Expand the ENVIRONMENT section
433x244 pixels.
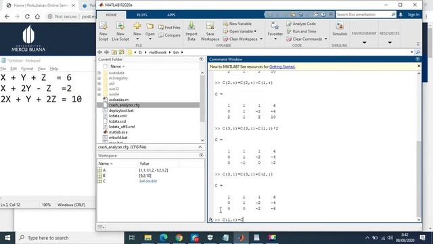tap(364, 42)
